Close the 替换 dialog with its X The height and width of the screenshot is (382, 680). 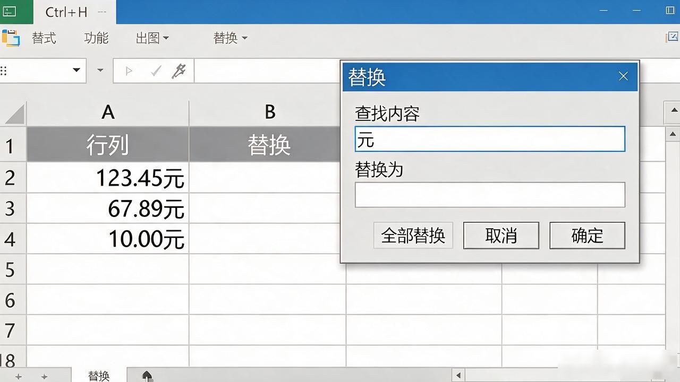click(624, 76)
